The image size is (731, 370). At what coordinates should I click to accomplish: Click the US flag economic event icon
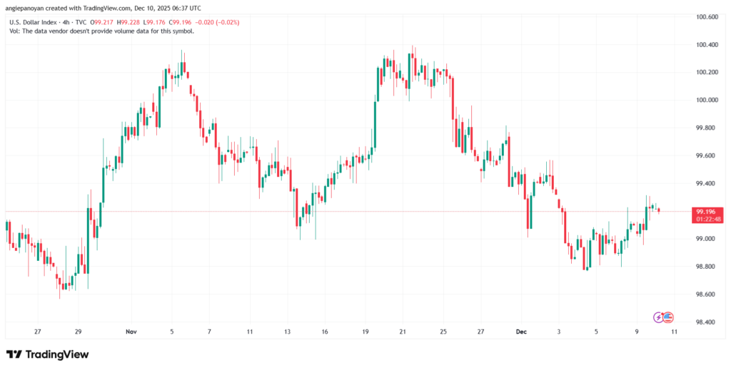(668, 317)
